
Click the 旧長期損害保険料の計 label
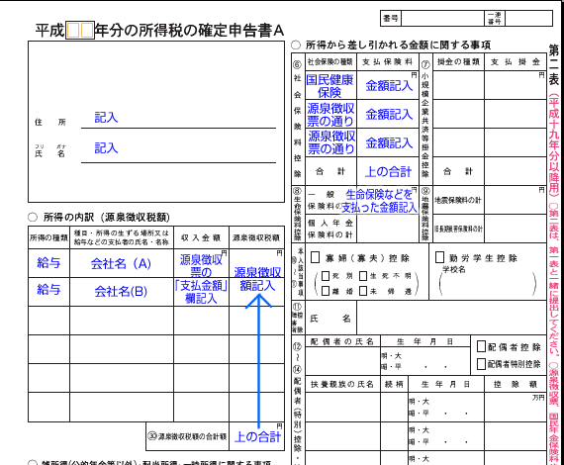pos(458,229)
